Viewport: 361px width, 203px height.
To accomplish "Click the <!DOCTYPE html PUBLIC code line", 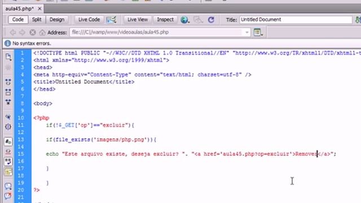I will (197, 53).
